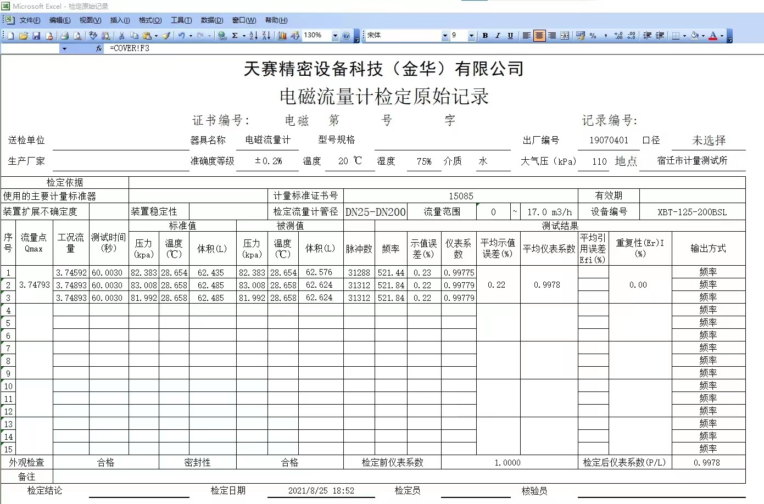
Task: Undo the last action
Action: click(x=181, y=36)
